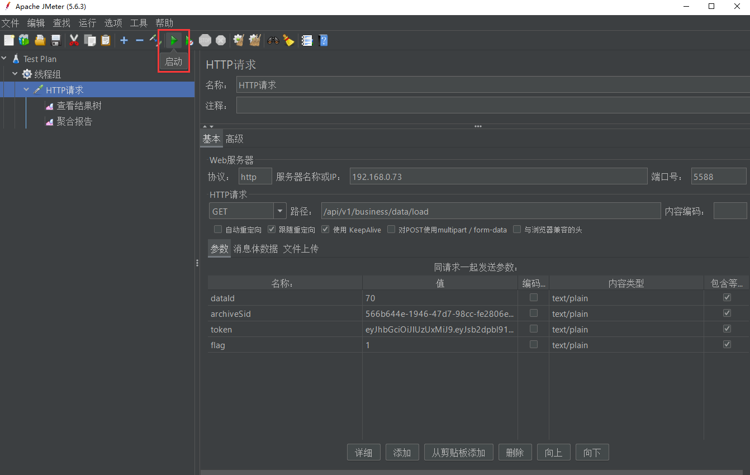Click the Stop sign icon

coord(205,40)
